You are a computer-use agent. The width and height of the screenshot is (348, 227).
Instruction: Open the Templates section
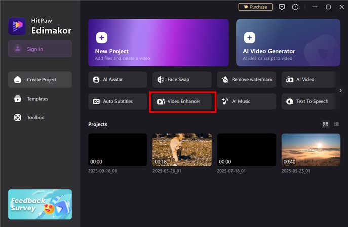point(40,99)
